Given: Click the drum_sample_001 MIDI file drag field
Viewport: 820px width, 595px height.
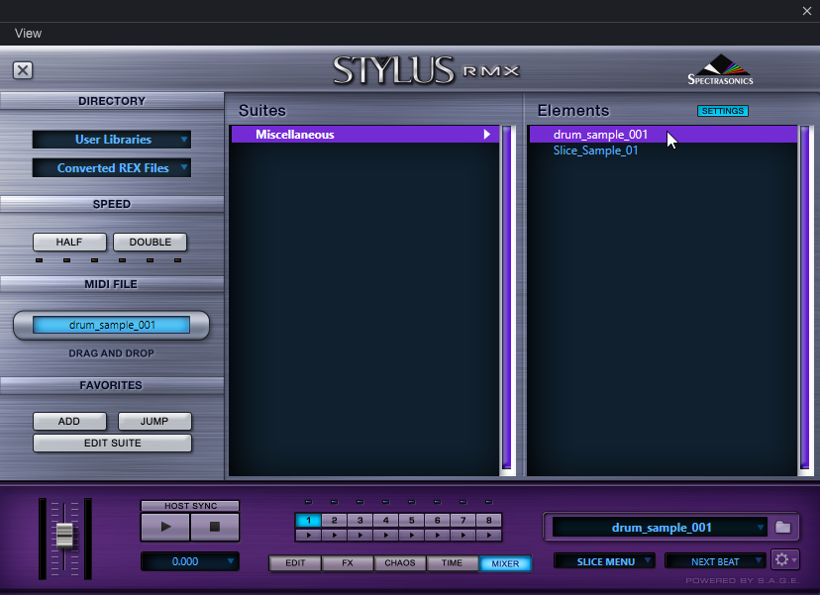Looking at the screenshot, I should [x=111, y=325].
